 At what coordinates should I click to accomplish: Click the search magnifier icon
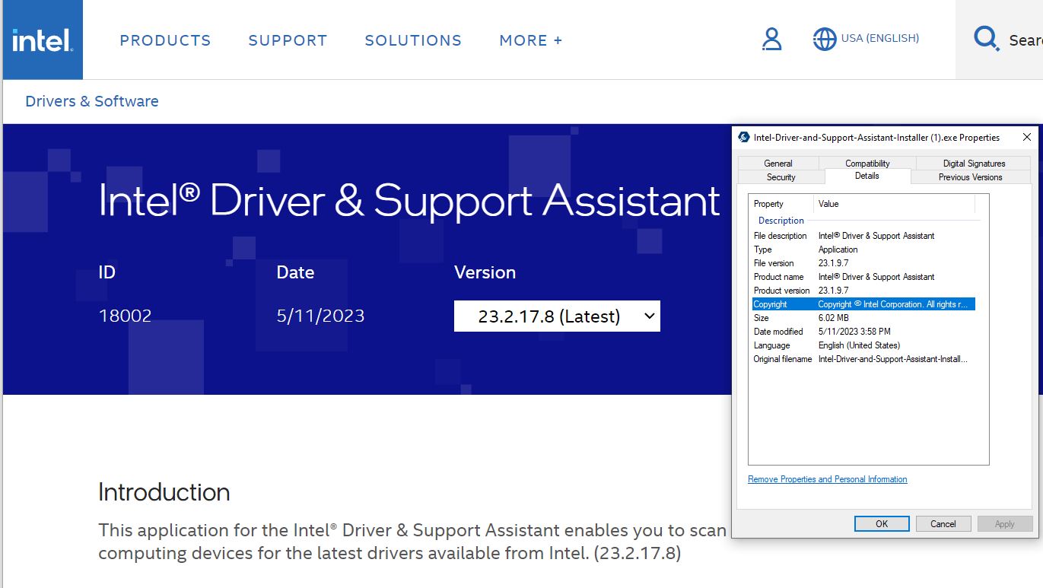click(x=986, y=39)
